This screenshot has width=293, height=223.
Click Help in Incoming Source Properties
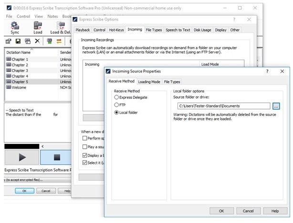point(275,211)
